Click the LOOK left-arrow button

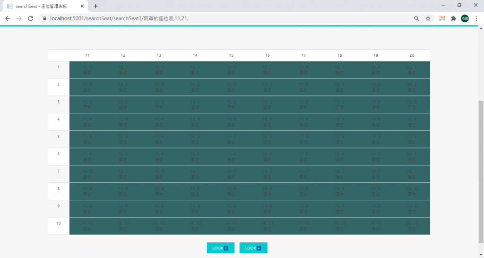(253, 248)
